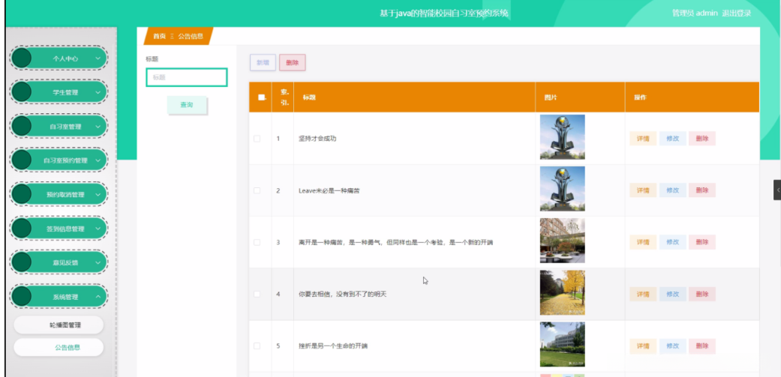Select the checkbox for row 3
781x377 pixels.
(x=257, y=242)
